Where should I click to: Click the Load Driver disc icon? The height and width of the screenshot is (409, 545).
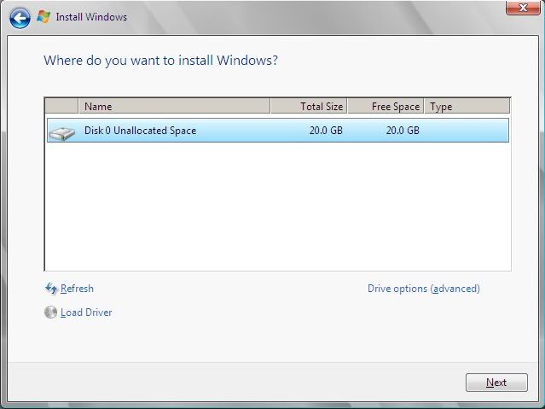[x=50, y=313]
